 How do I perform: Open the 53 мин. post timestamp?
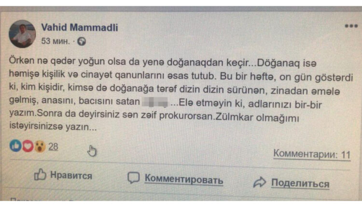(x=56, y=41)
